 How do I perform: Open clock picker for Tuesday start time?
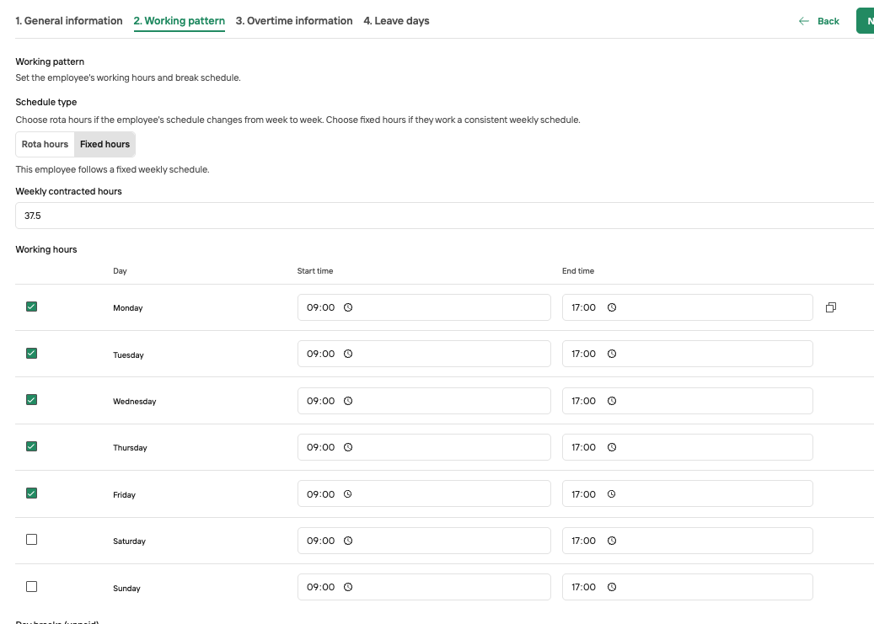(x=348, y=354)
